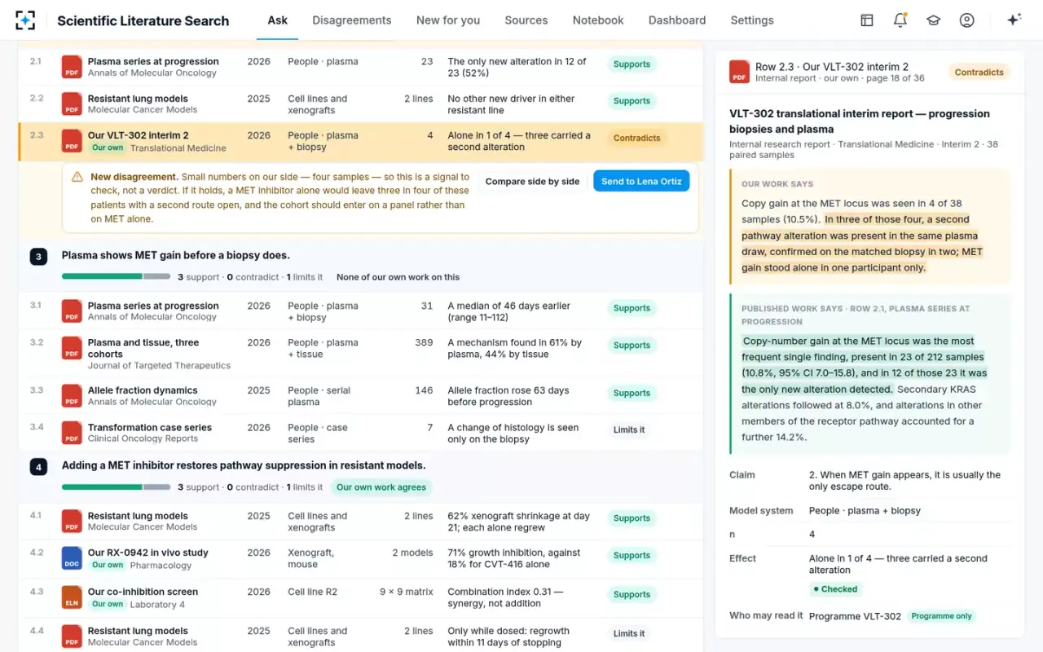Switch to the Disagreements tab
1043x652 pixels.
click(352, 20)
